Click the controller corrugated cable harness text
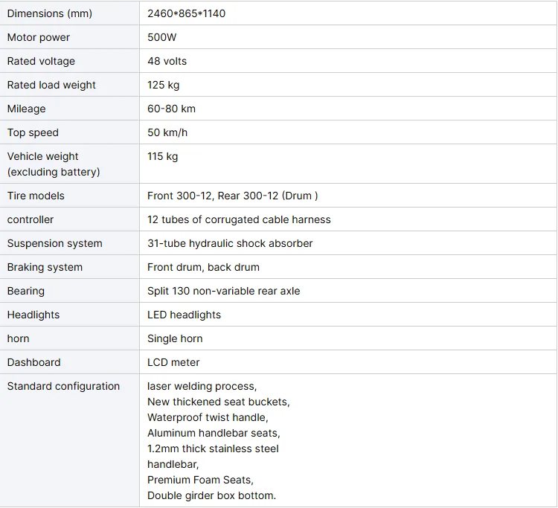Viewport: 558px width, 508px height. point(239,219)
